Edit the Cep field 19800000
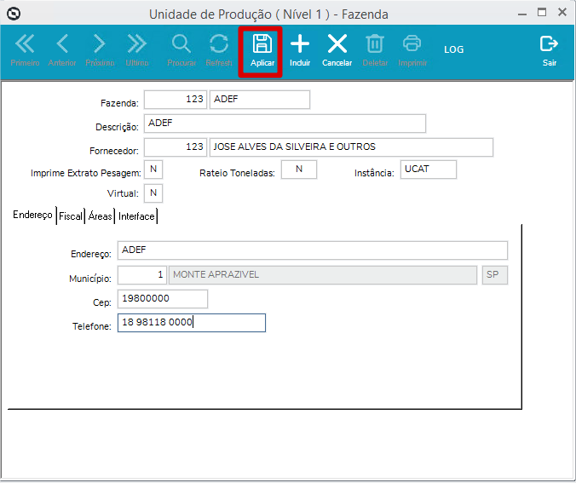The height and width of the screenshot is (483, 576). click(x=163, y=299)
